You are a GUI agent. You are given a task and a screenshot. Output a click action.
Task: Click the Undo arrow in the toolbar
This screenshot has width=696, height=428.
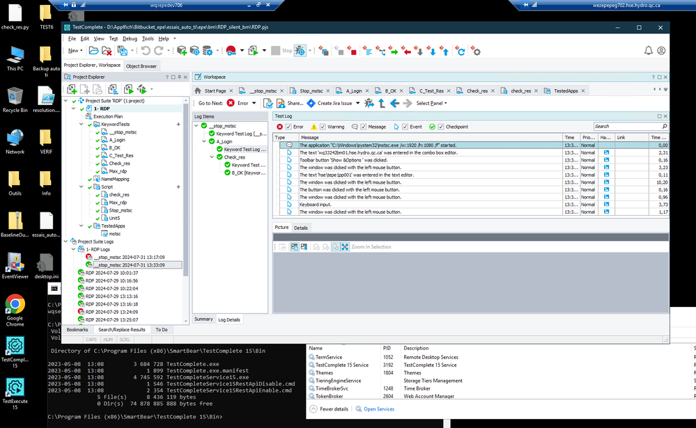[x=146, y=51]
